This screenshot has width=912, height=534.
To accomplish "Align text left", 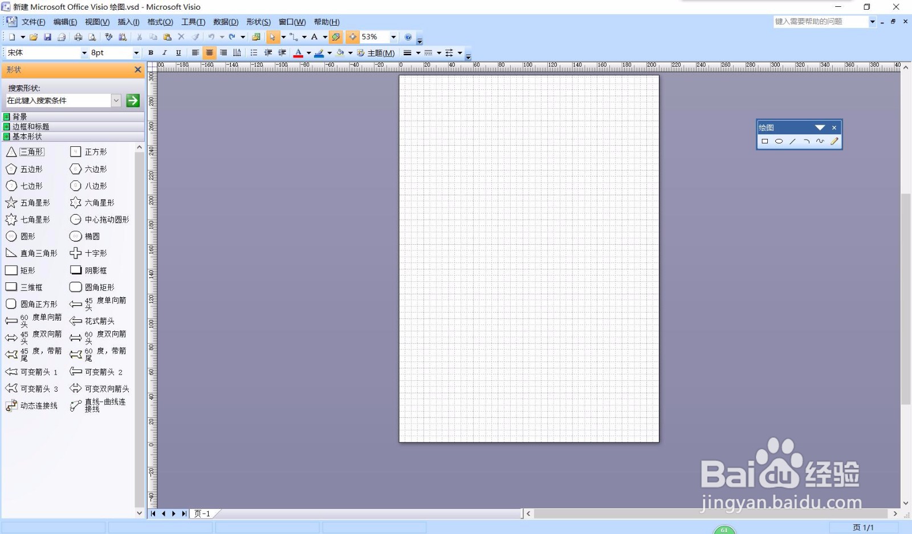I will point(195,53).
